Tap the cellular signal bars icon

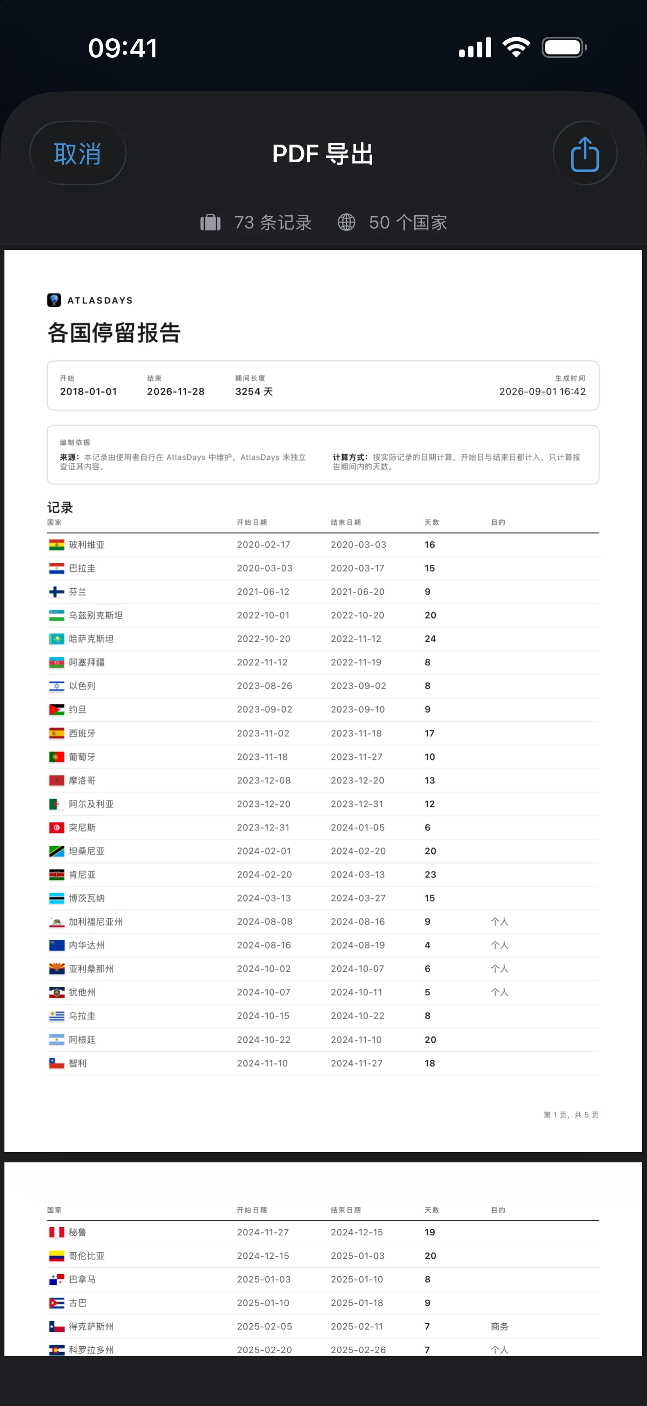475,48
